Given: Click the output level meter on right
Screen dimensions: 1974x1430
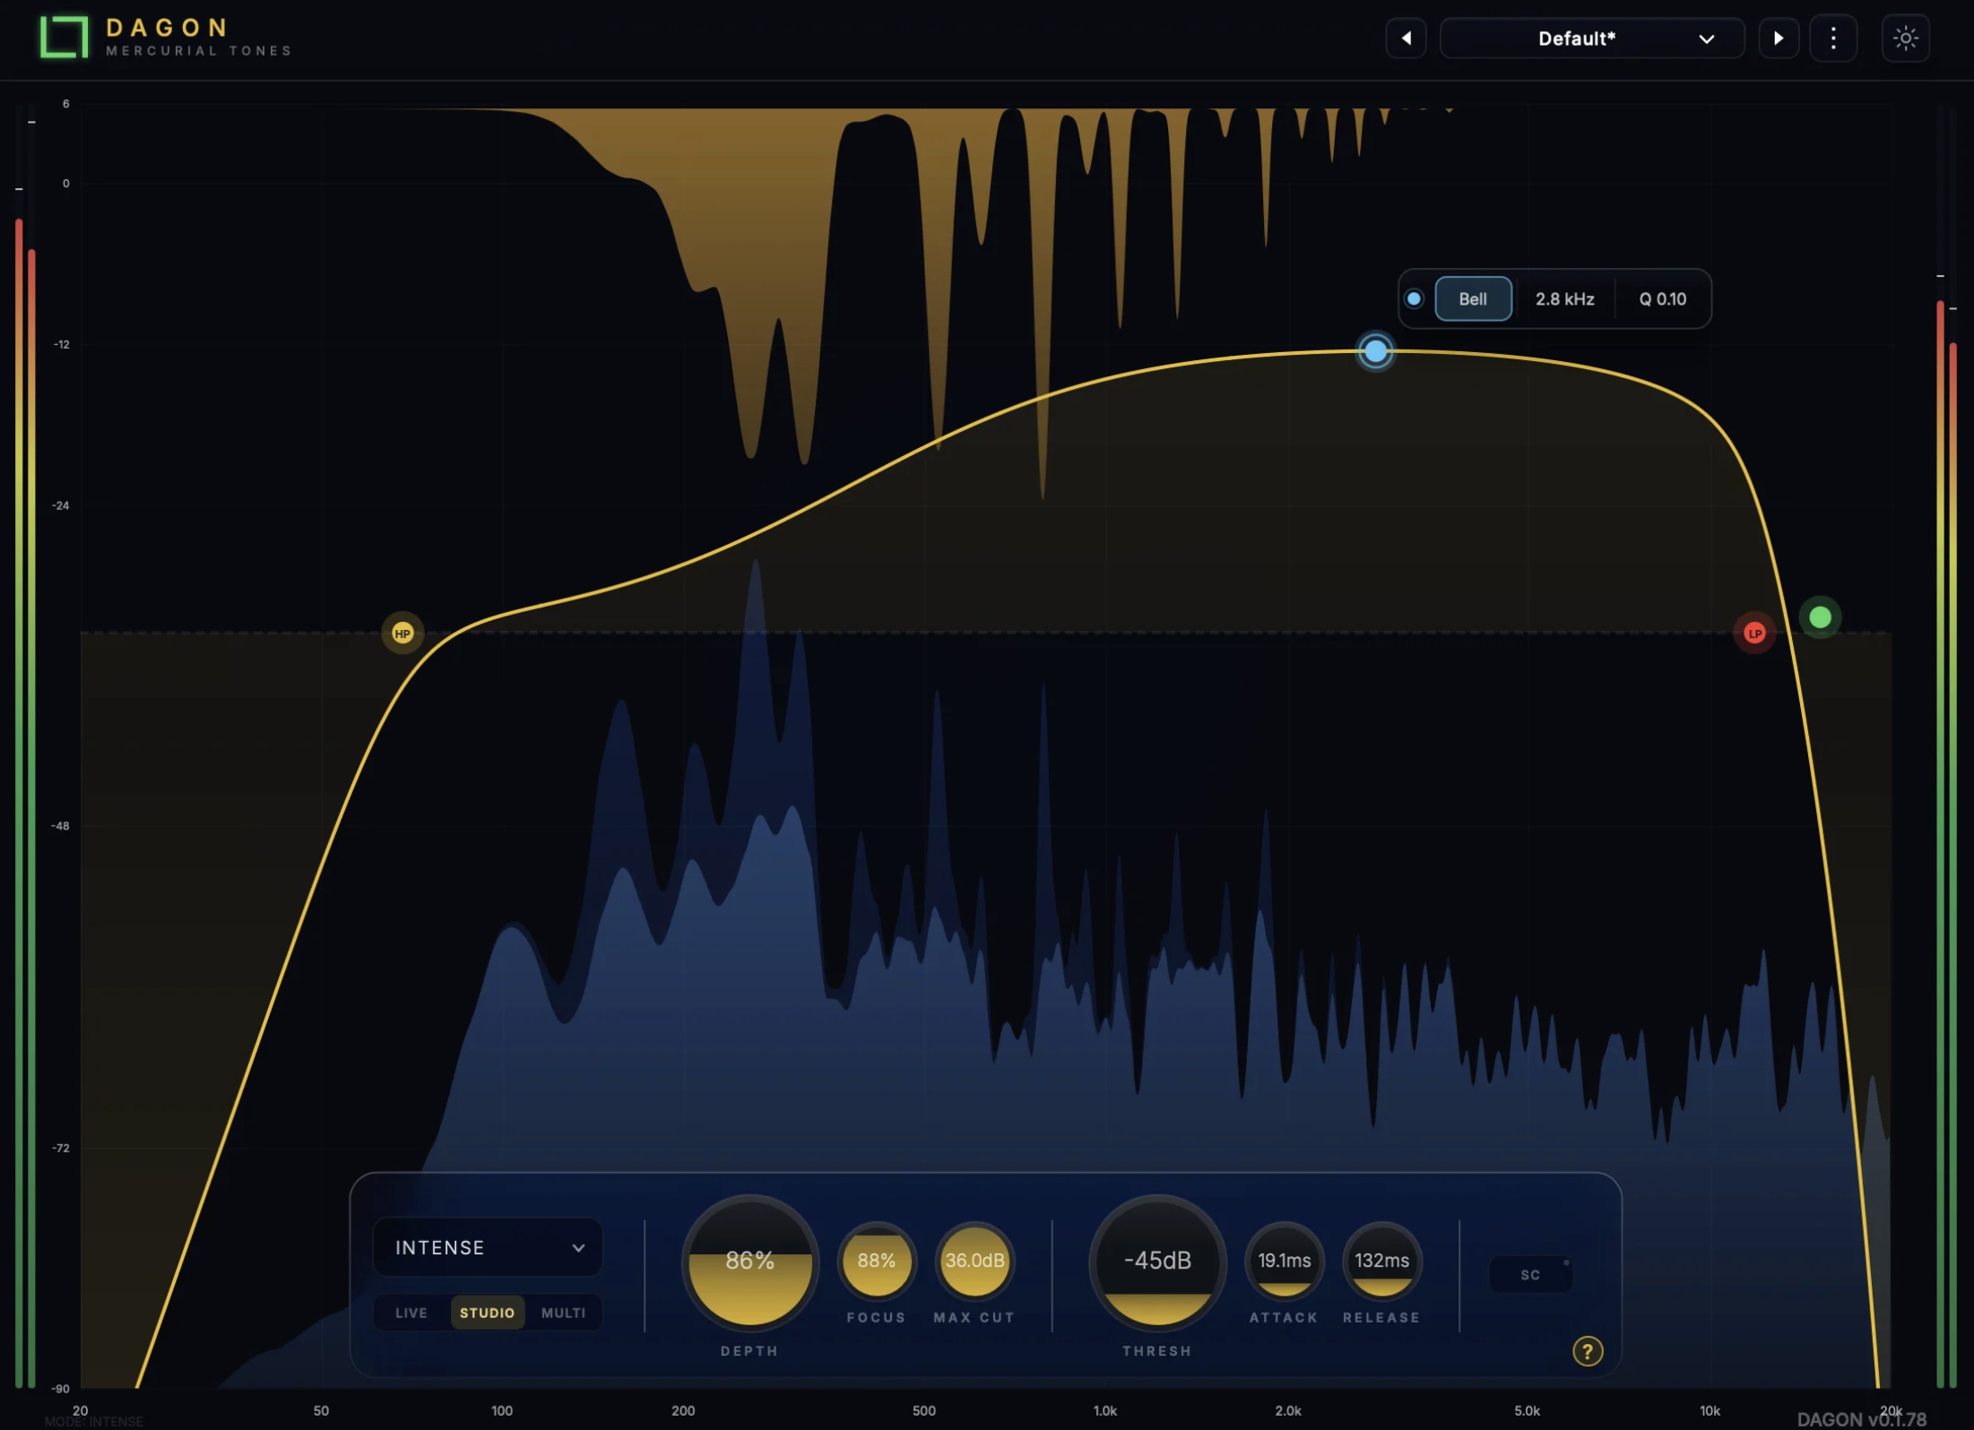Looking at the screenshot, I should [x=1946, y=748].
